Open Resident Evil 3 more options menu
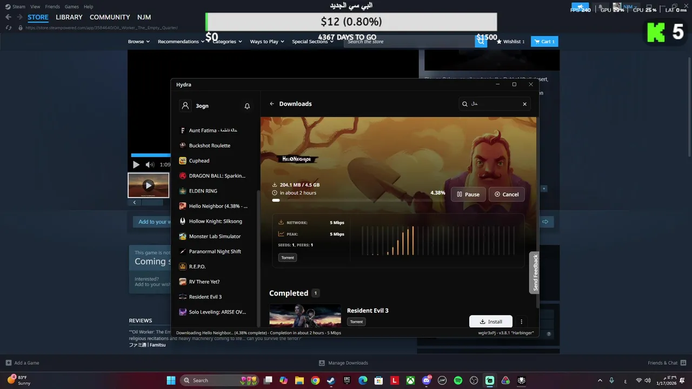 (x=522, y=321)
